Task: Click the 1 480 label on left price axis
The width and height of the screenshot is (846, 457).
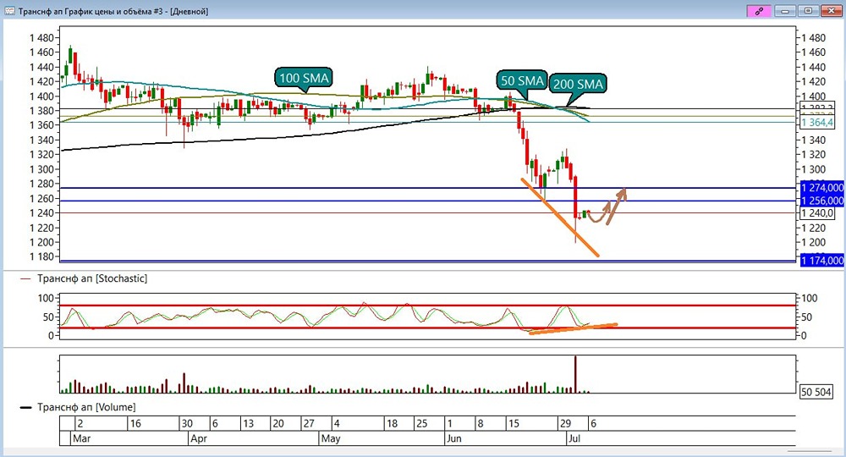Action: (42, 38)
